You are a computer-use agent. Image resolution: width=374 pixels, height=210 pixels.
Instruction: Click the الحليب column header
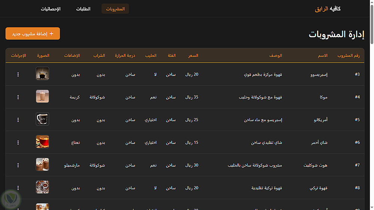[x=151, y=56]
